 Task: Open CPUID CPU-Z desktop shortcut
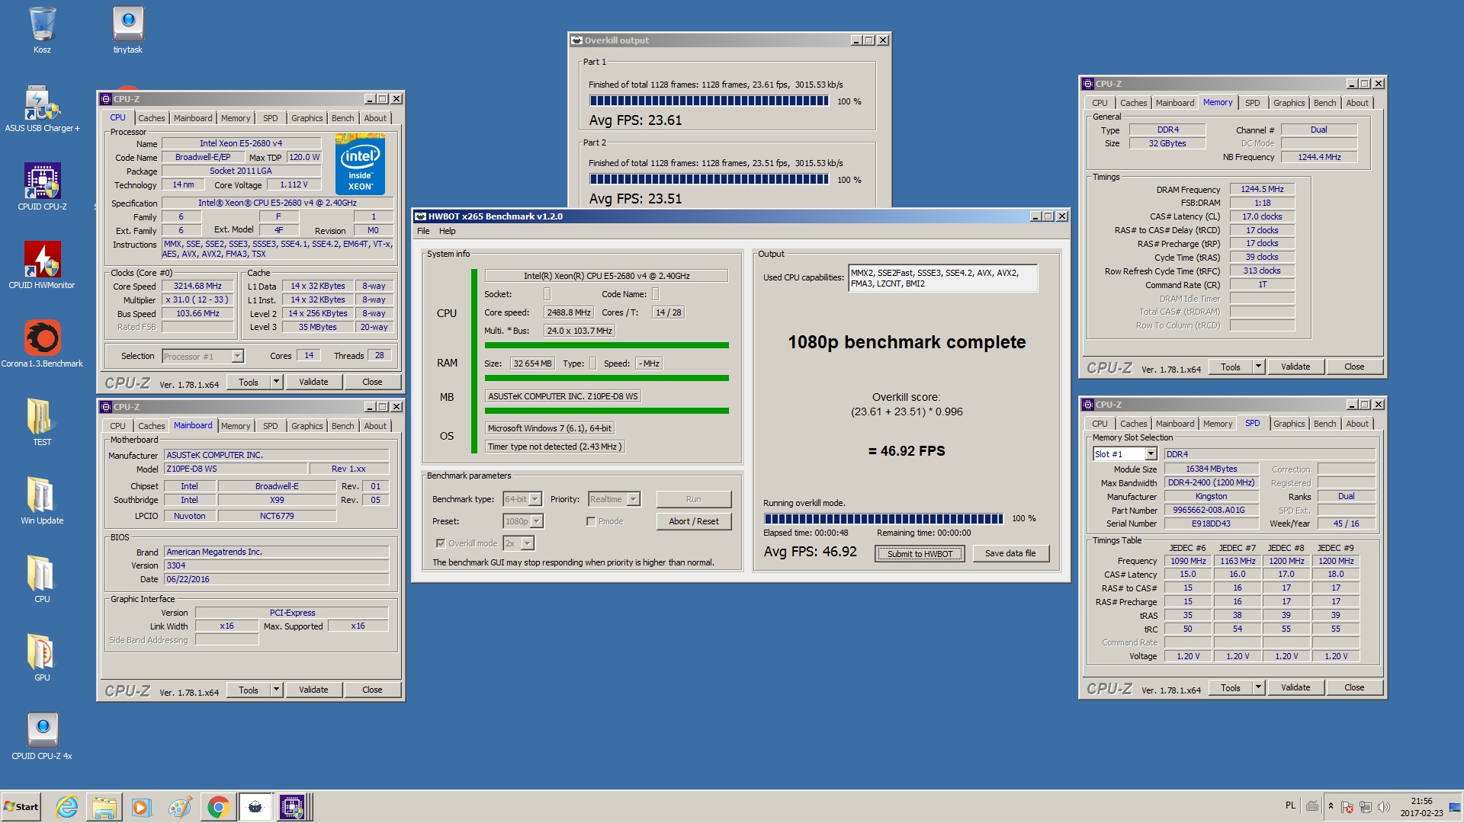pos(42,187)
